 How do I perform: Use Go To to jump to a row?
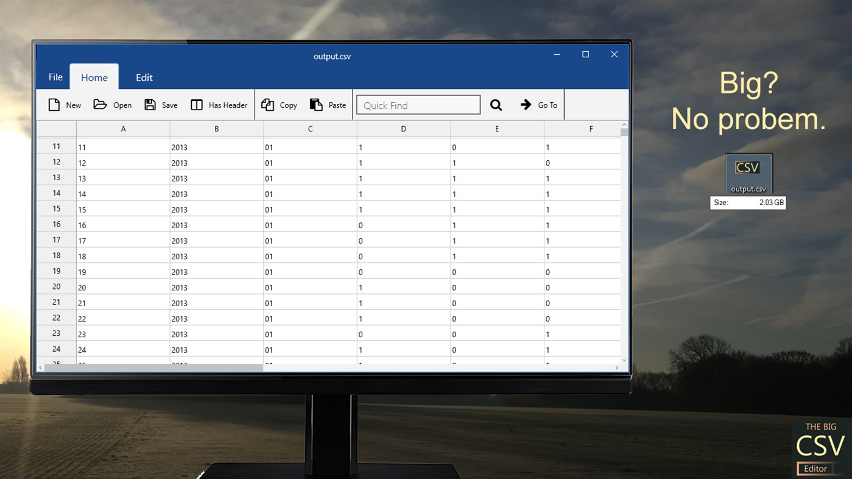[538, 104]
